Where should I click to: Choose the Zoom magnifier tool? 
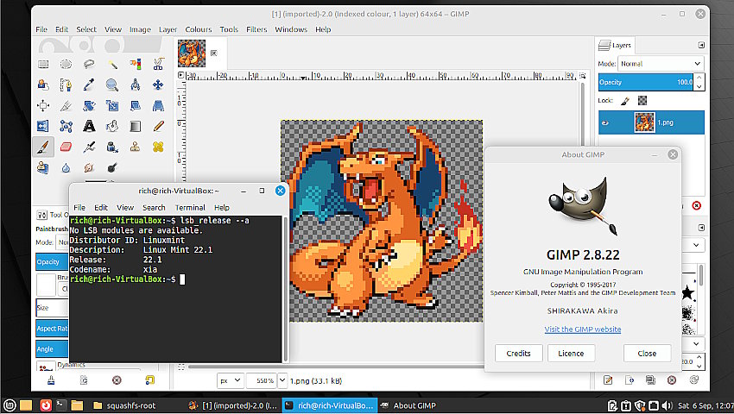[112, 85]
